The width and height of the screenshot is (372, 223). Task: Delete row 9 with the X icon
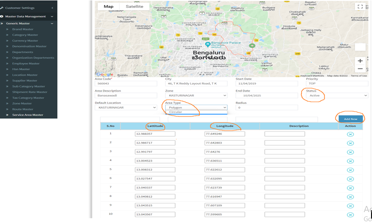coord(350,206)
